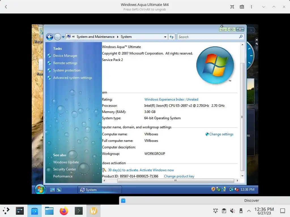Open System protection task
Viewport: 290px width, 217px height.
click(x=67, y=70)
